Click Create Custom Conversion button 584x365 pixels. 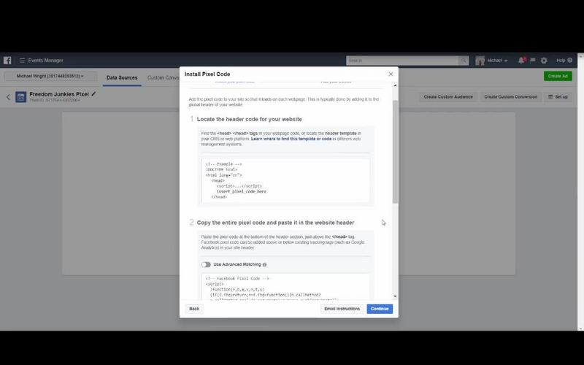tap(510, 97)
